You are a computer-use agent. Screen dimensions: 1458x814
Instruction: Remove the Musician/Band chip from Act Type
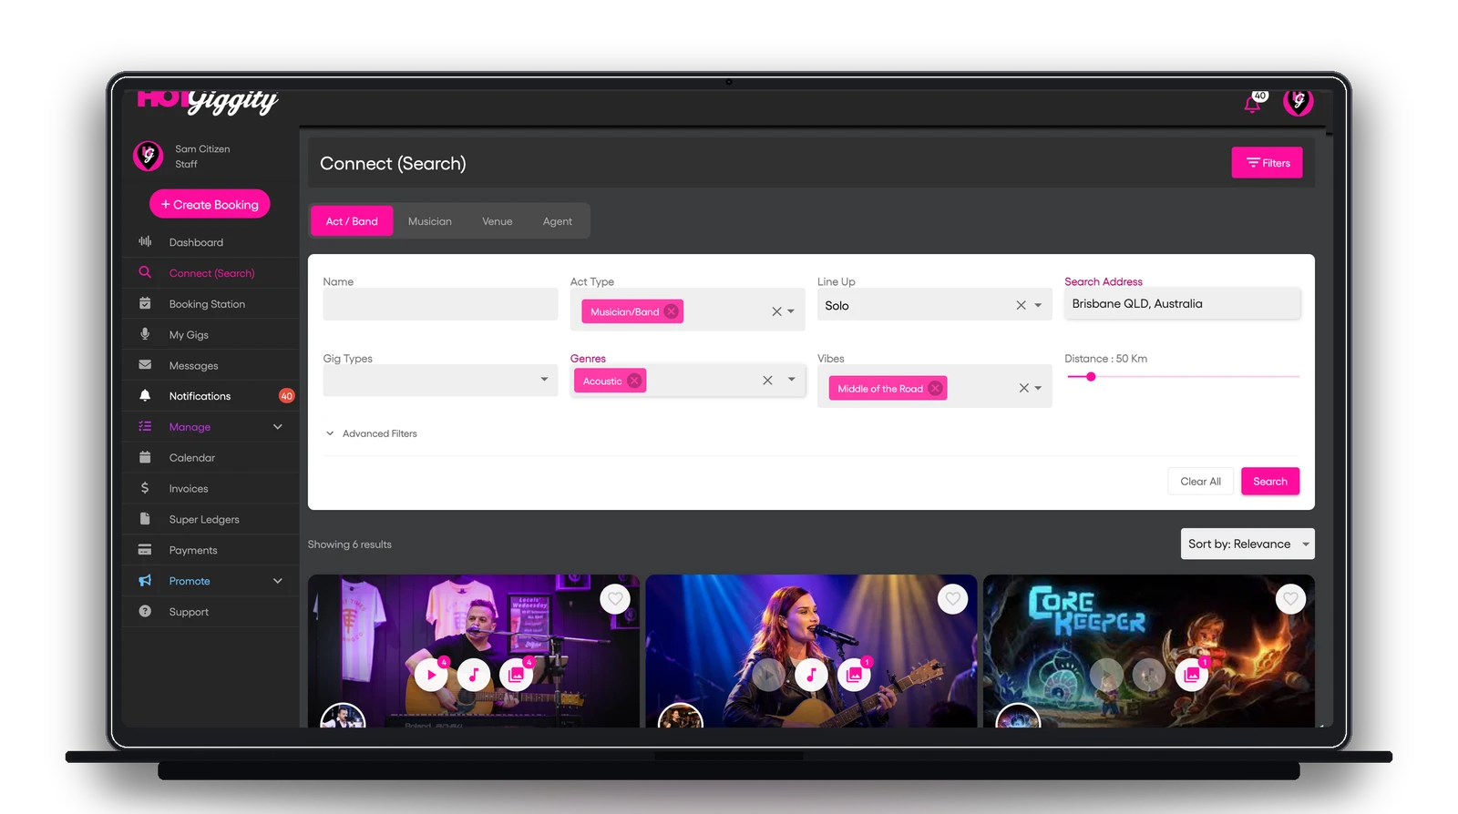tap(672, 311)
